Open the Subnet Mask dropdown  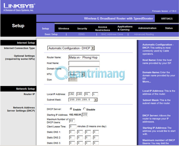coord(83,100)
